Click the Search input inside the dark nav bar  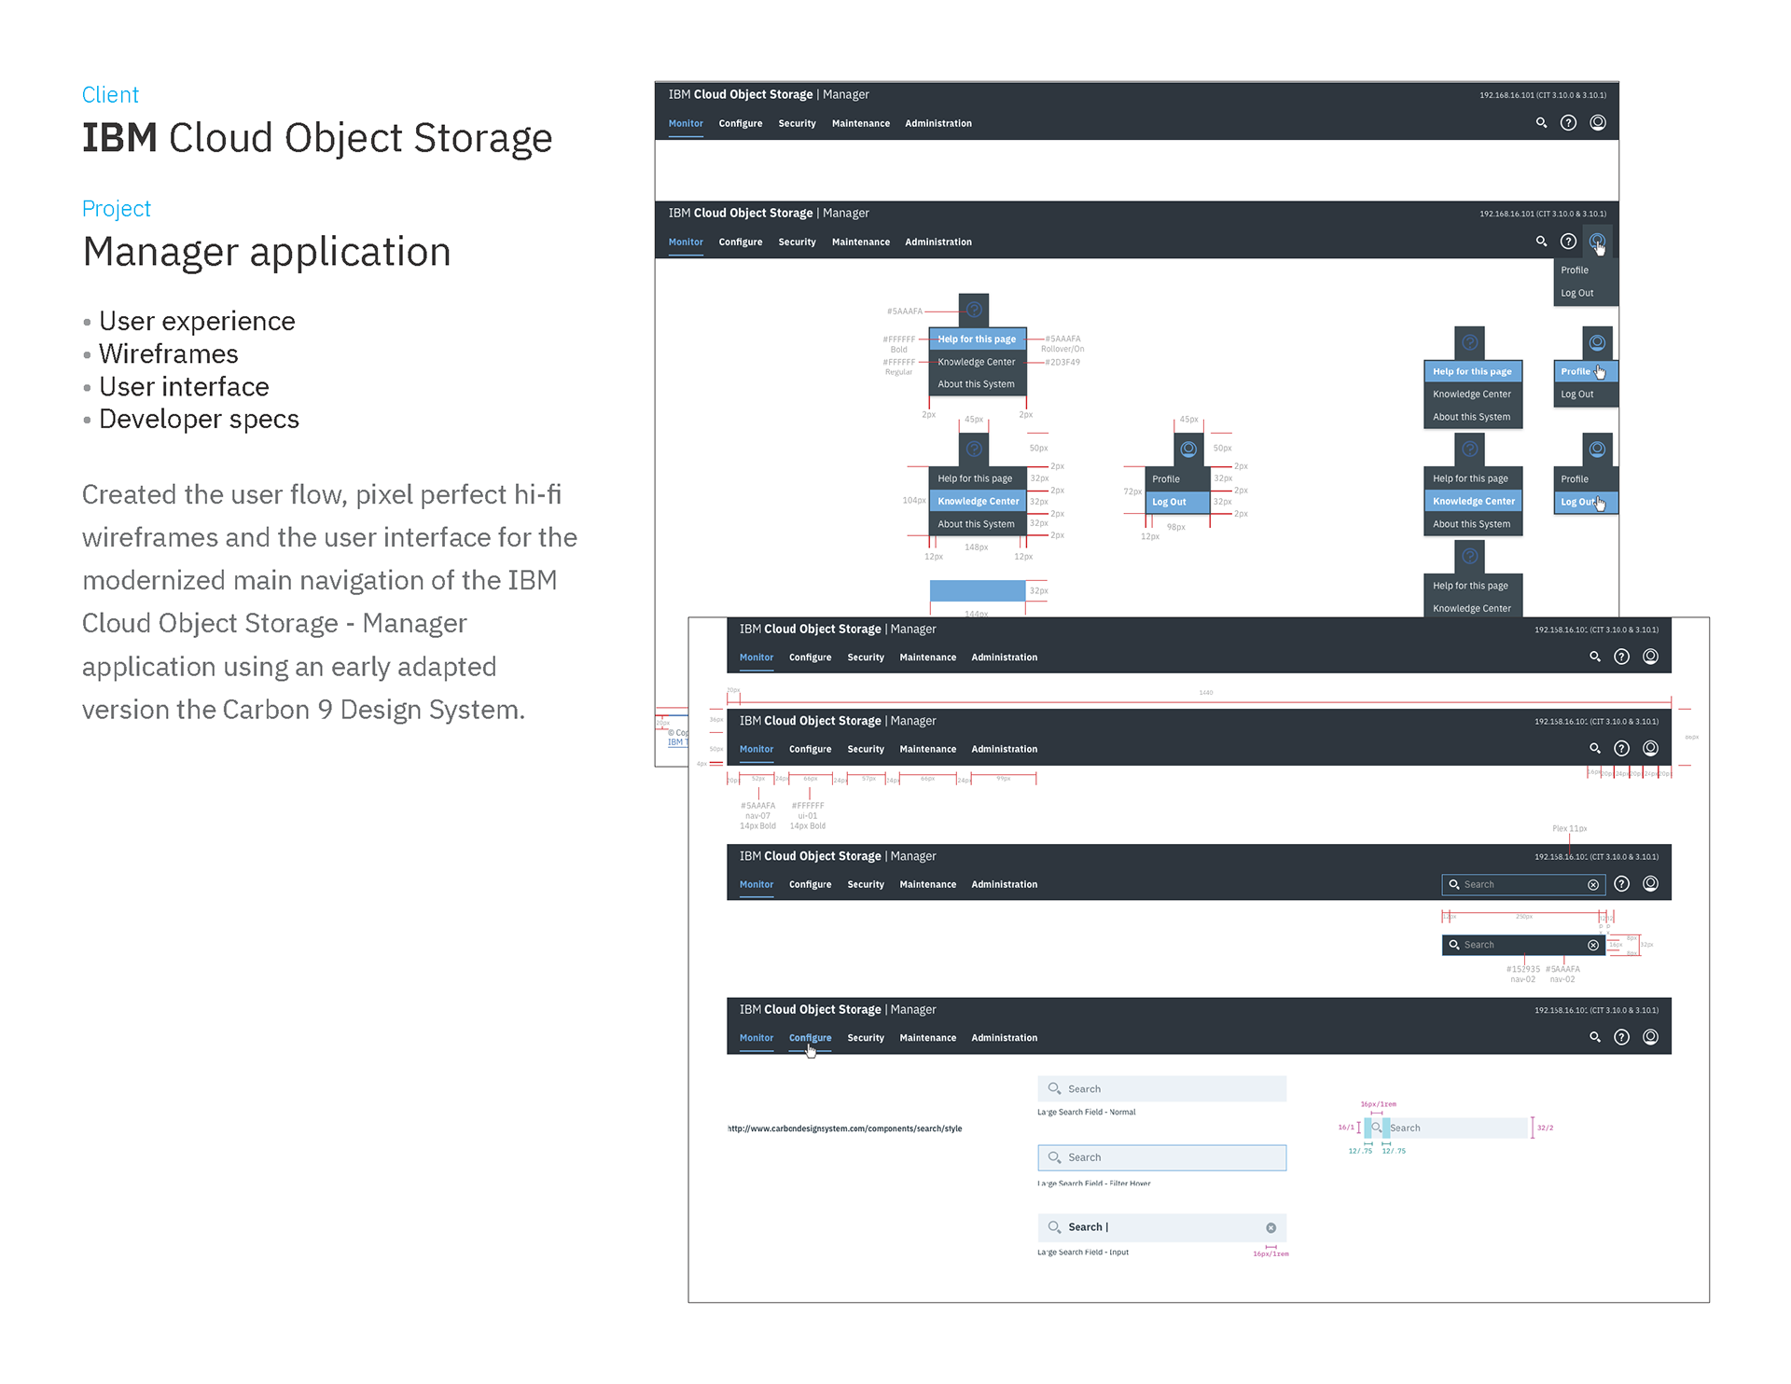pos(1523,884)
